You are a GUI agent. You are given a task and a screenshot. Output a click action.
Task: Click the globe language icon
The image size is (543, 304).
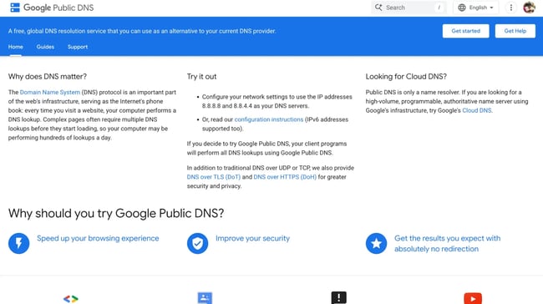tap(462, 8)
